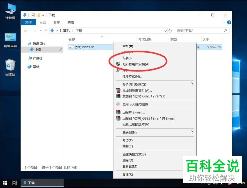Click 下载 in the address breadcrumb
This screenshot has width=247, height=188.
tap(79, 31)
